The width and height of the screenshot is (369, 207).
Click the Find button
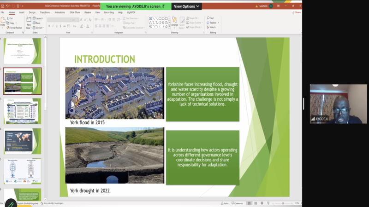[210, 18]
